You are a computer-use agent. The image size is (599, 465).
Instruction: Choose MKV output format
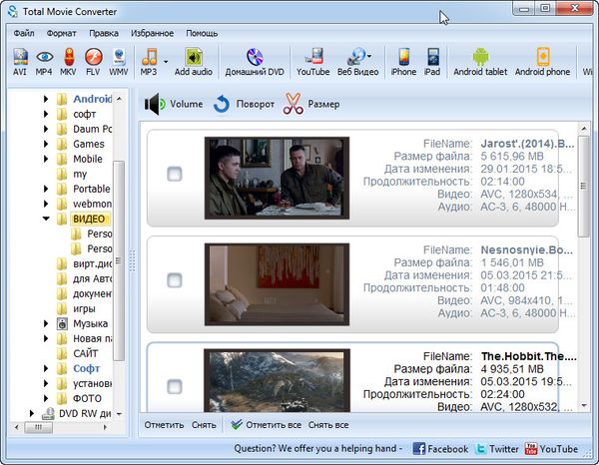(69, 60)
